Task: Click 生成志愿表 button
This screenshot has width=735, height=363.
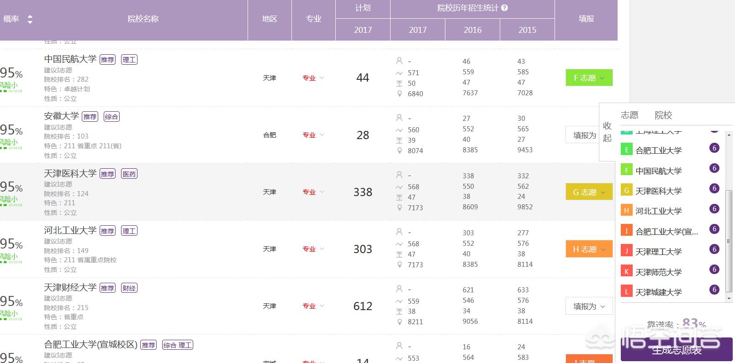Action: click(677, 350)
